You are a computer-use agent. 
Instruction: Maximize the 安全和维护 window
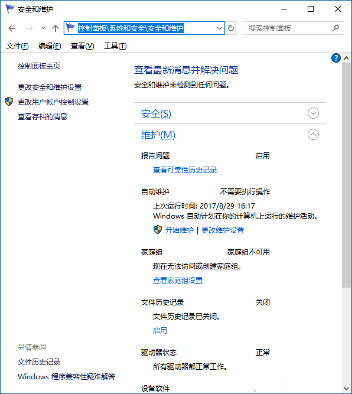click(311, 9)
